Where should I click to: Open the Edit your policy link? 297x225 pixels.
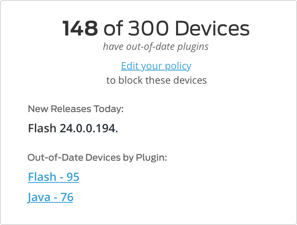(x=156, y=66)
